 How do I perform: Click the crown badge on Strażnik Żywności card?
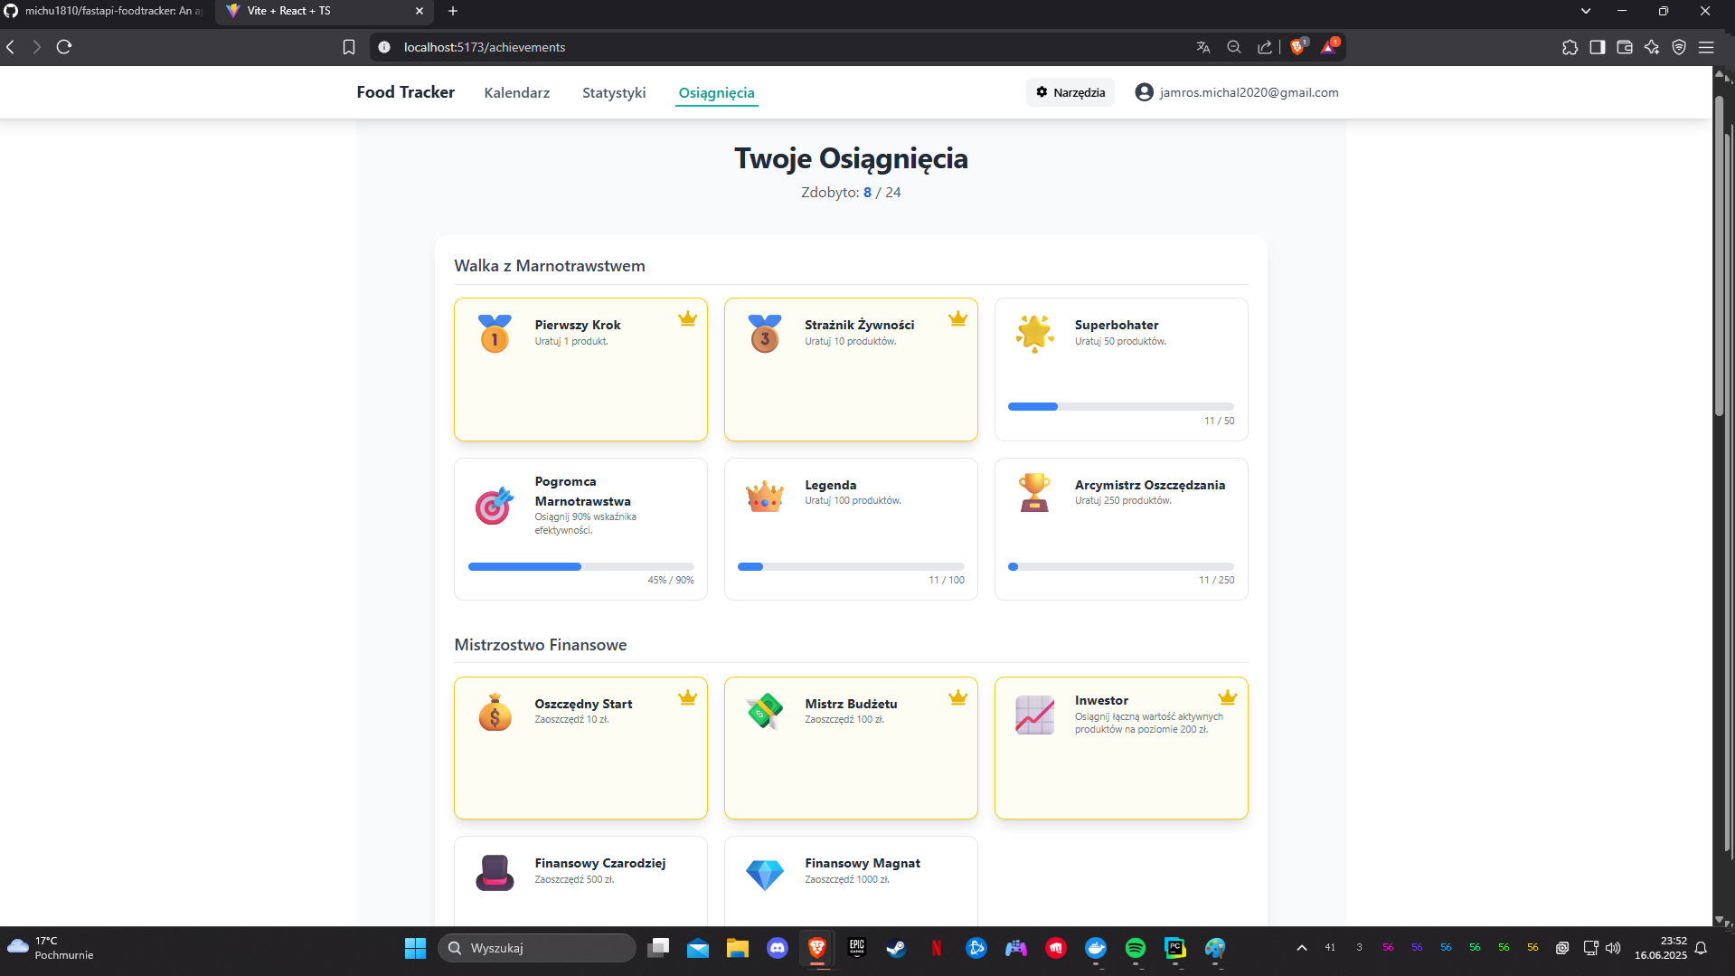pyautogui.click(x=958, y=318)
